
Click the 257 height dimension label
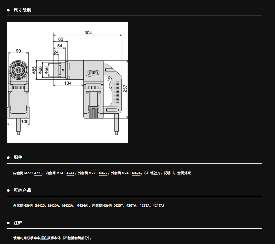pyautogui.click(x=125, y=89)
